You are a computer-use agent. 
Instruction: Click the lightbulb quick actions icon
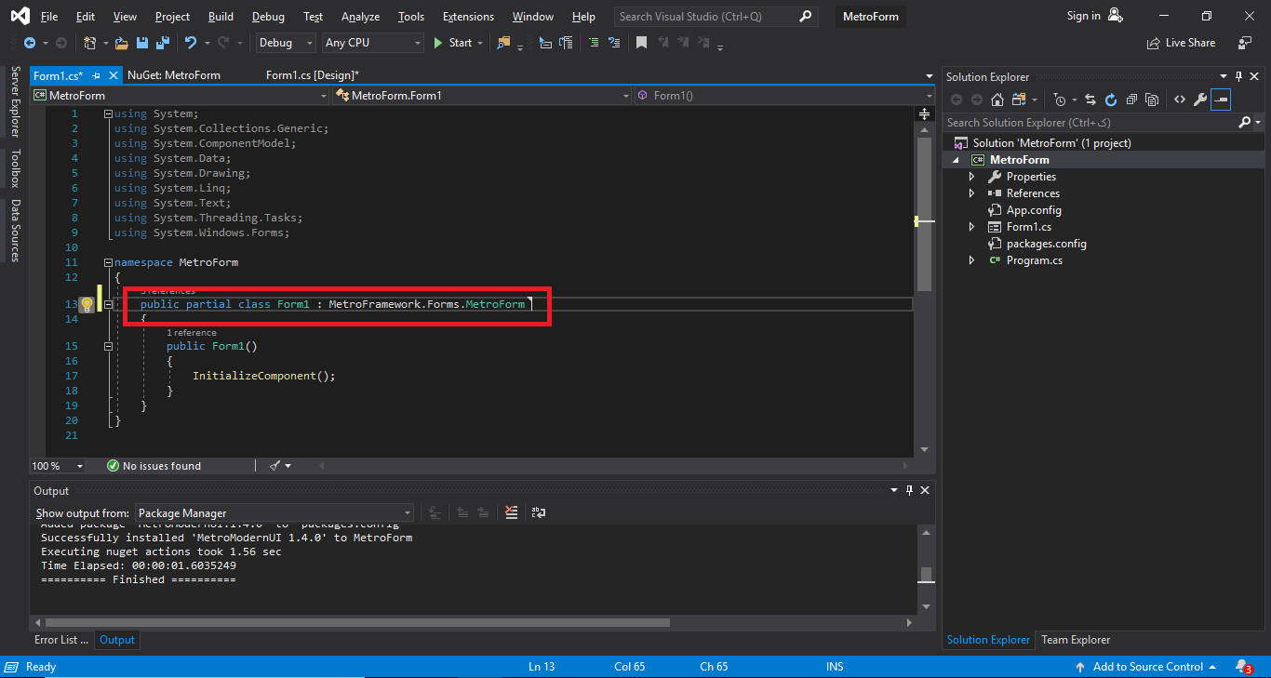(x=87, y=304)
